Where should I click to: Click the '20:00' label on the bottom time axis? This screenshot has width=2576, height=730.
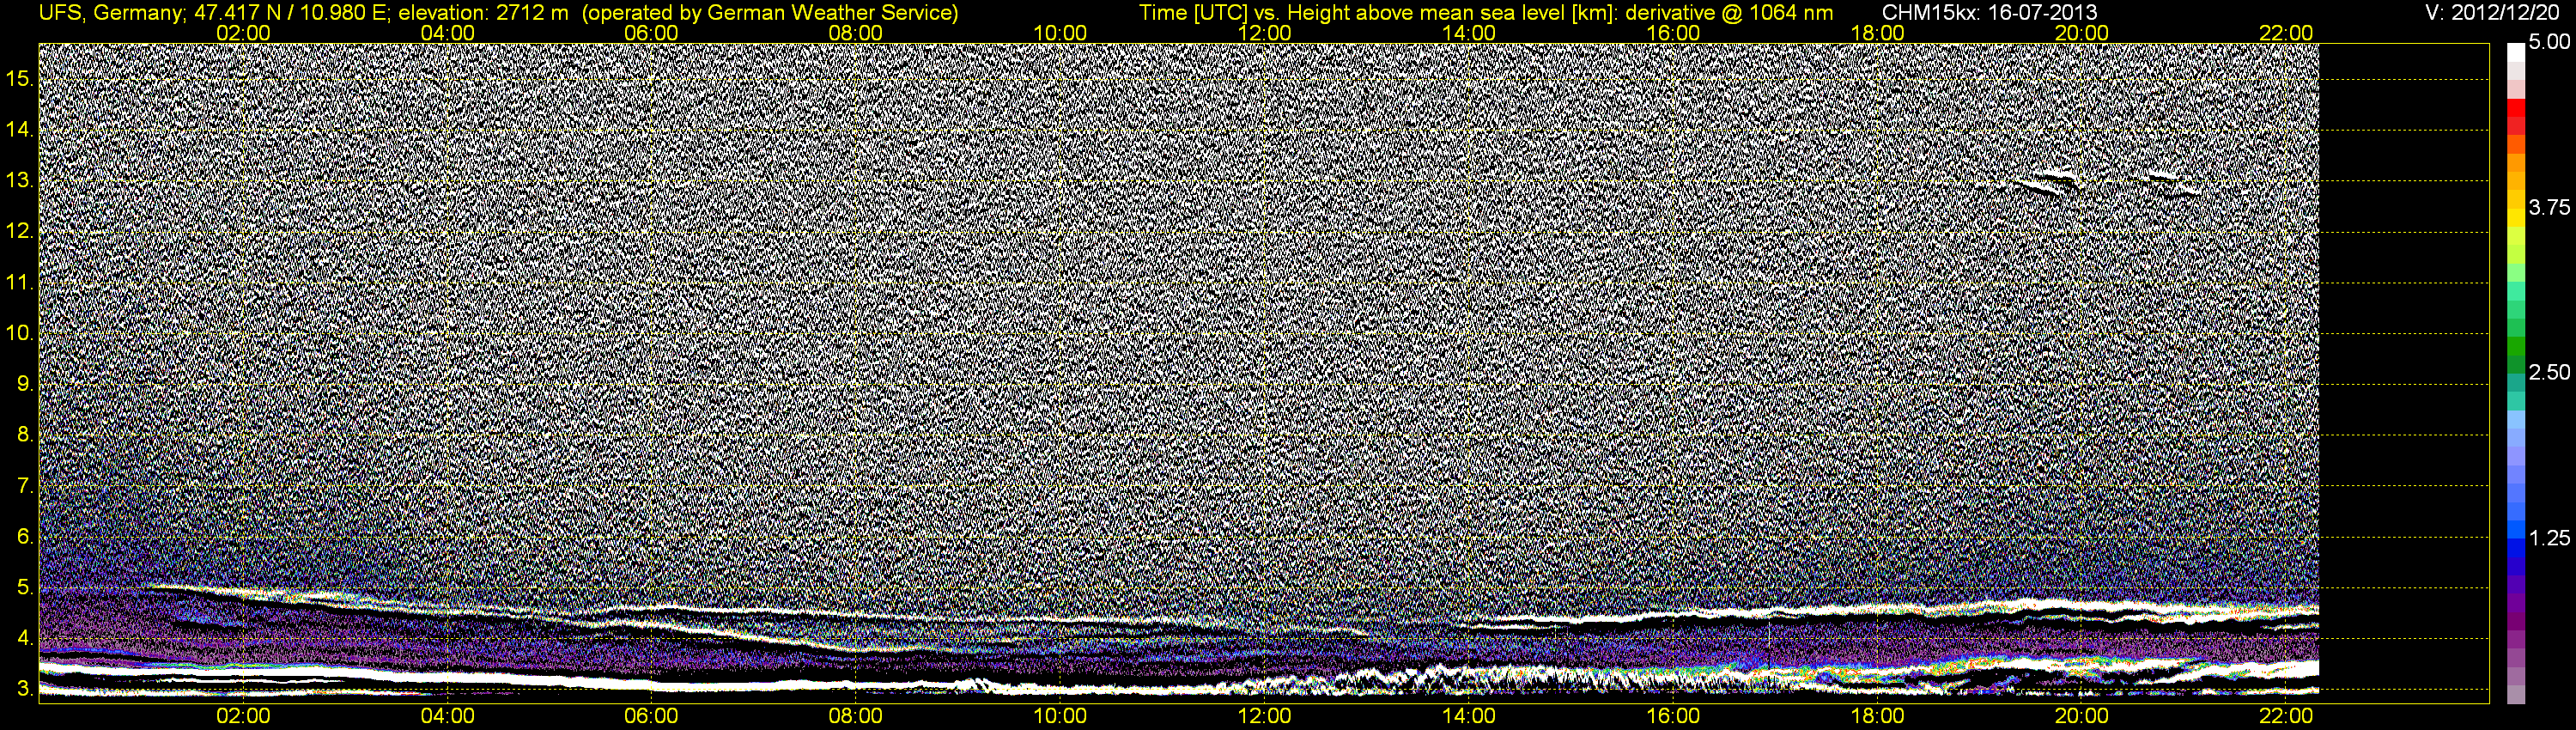coord(2082,716)
